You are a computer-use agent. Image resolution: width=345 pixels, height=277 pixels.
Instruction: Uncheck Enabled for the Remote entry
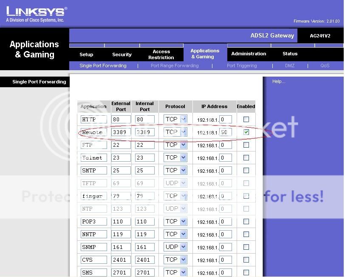[246, 132]
